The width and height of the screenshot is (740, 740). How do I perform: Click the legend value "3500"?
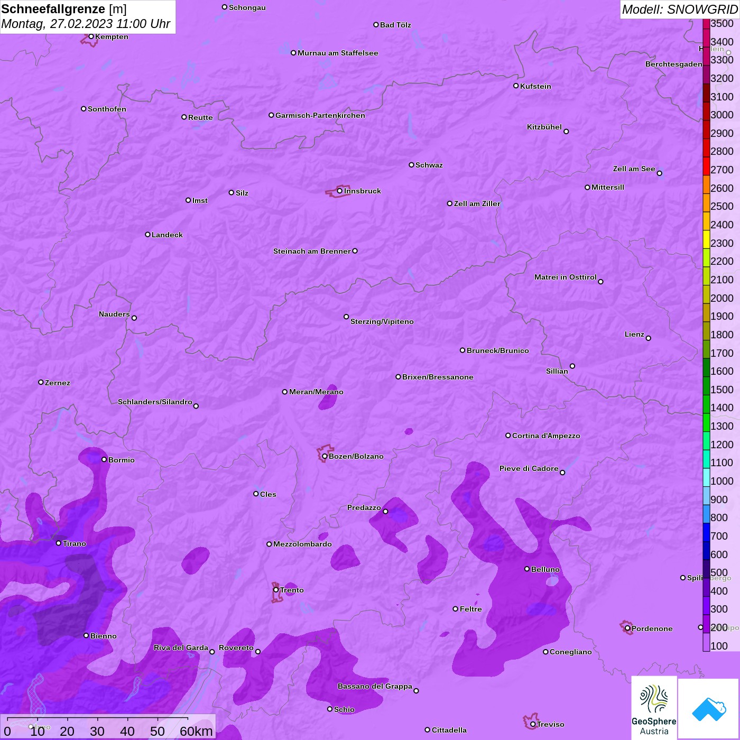(x=722, y=23)
